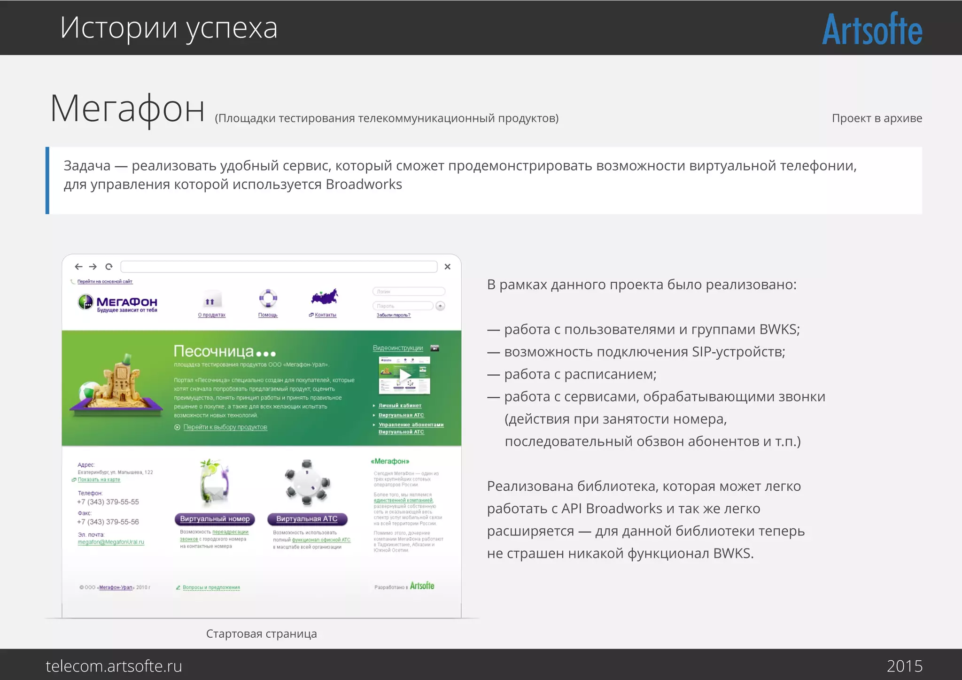
Task: Click the 'Виртуальный номер' button
Action: click(215, 519)
